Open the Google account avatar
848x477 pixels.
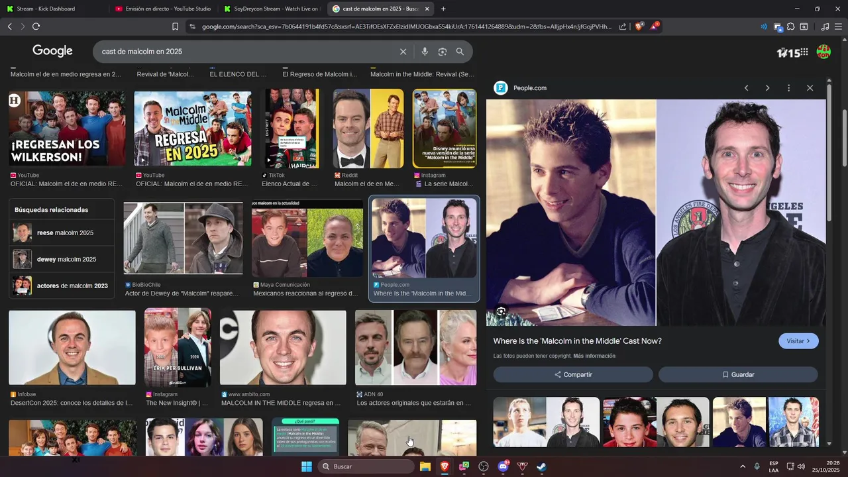tap(823, 52)
